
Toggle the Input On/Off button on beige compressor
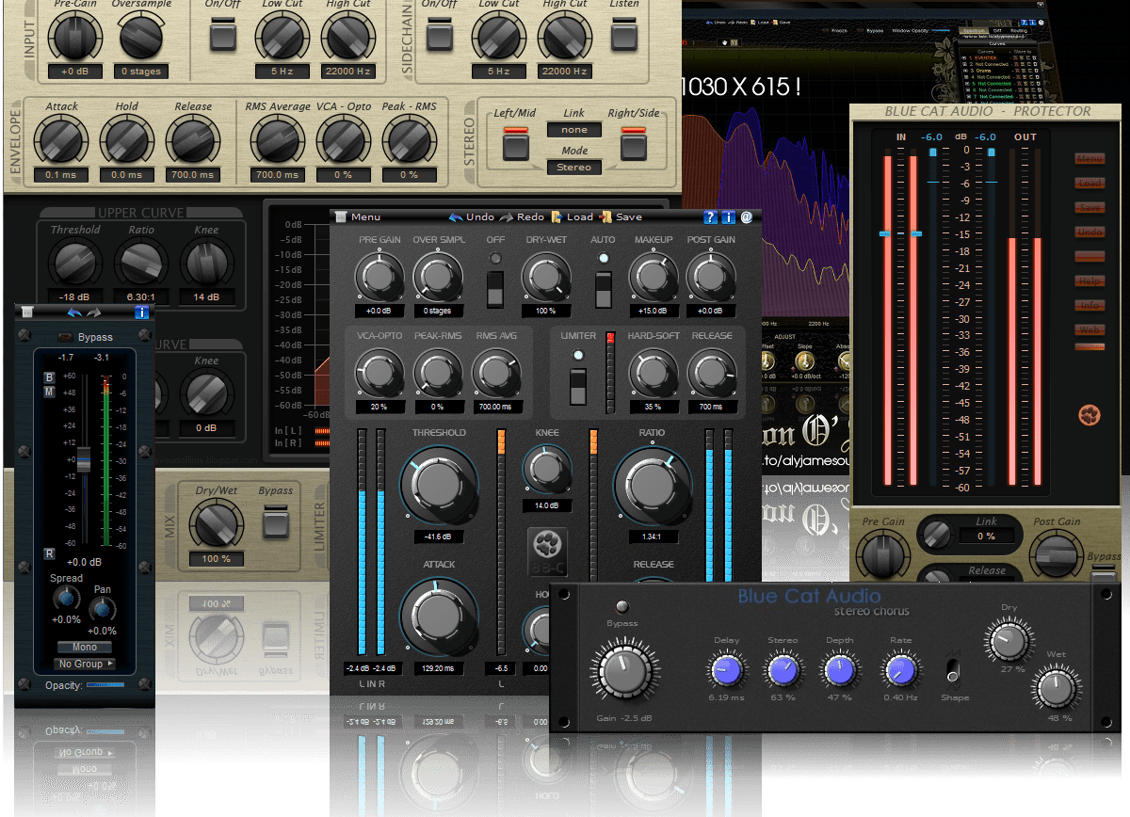coord(223,37)
